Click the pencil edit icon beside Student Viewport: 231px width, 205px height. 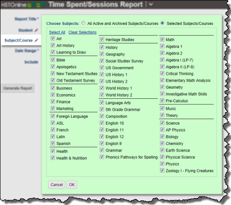point(36,30)
